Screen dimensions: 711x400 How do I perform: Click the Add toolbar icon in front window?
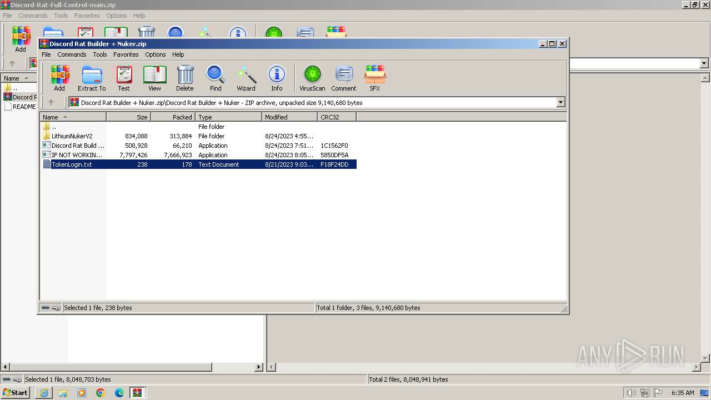click(x=59, y=78)
